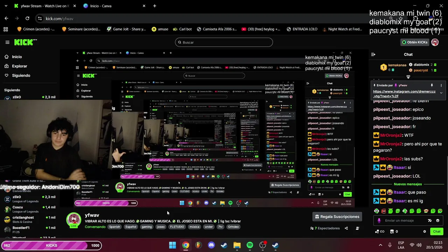Select the música tag
Screen dimensions: 448x252
[194, 227]
